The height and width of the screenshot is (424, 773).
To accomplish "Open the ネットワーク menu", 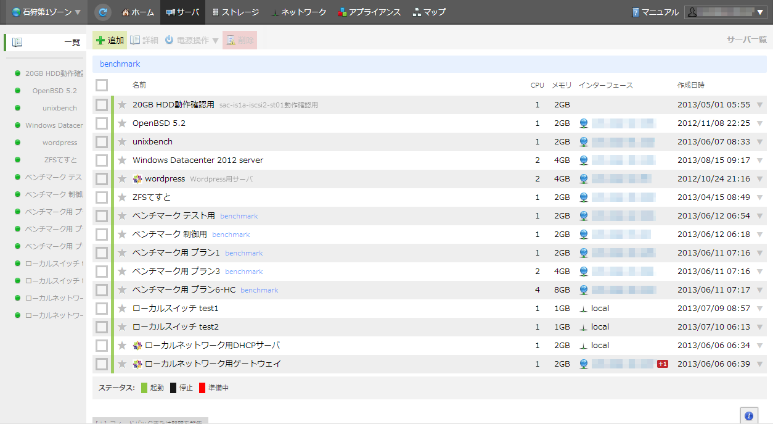I will (298, 12).
